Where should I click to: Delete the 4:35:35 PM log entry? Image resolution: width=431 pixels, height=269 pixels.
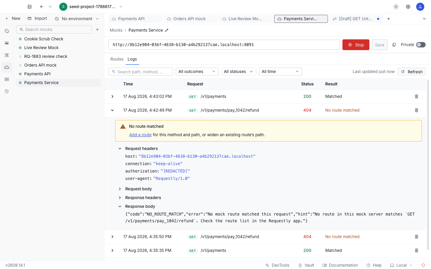tap(417, 251)
